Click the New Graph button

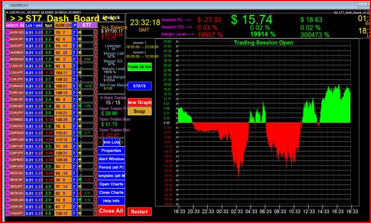(139, 102)
